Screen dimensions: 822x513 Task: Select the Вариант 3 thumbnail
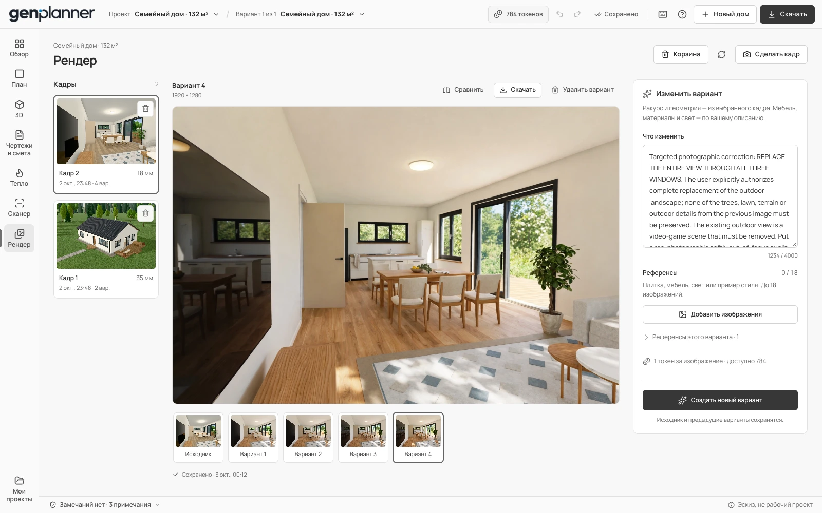coord(363,438)
